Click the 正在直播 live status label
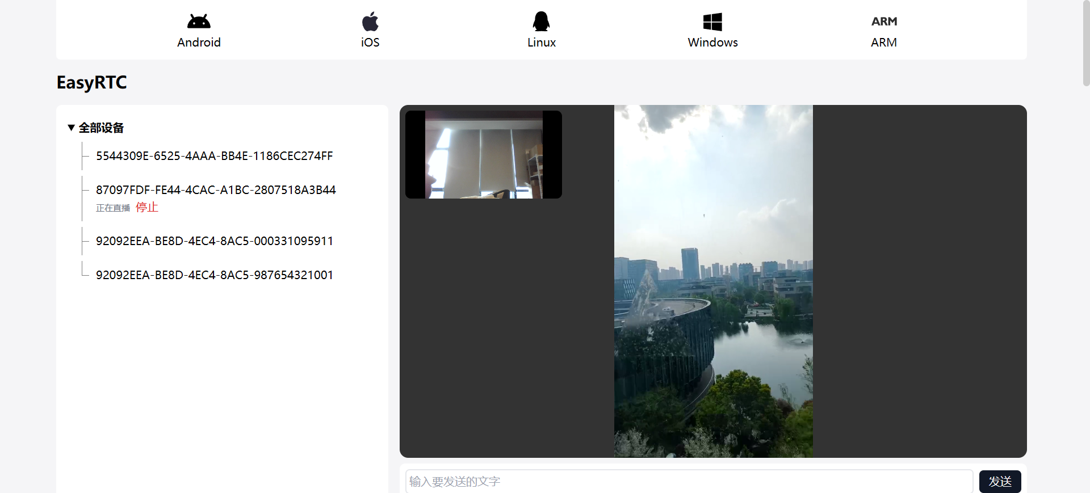1090x493 pixels. point(113,208)
